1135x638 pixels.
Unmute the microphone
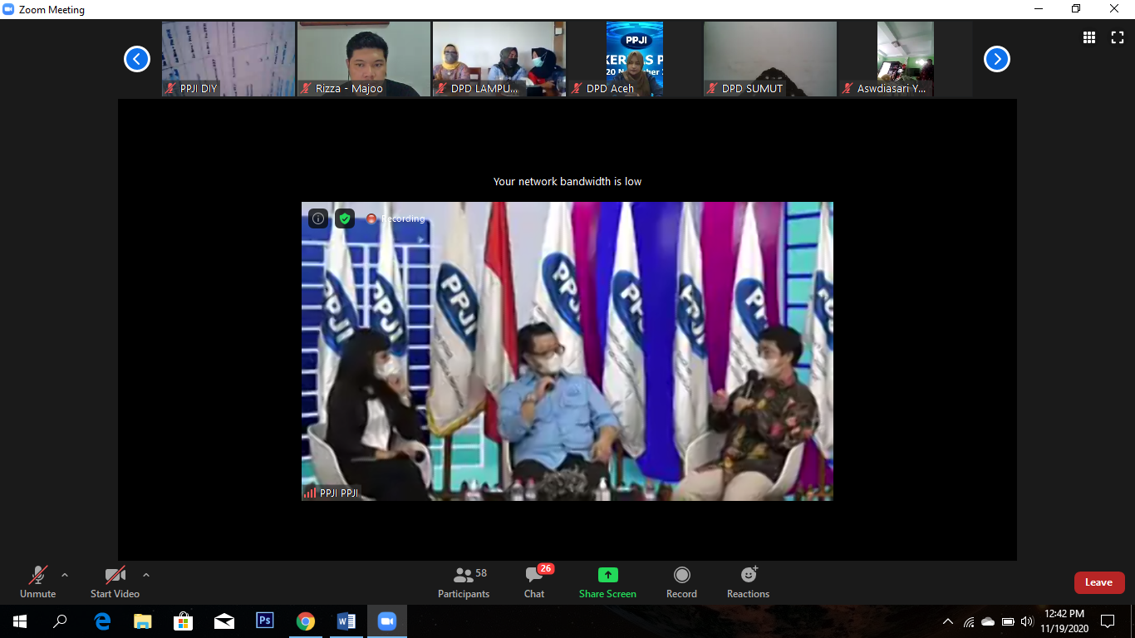(x=37, y=582)
